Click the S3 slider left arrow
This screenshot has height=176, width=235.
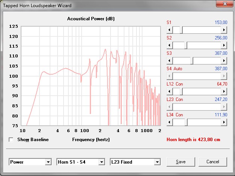point(170,61)
